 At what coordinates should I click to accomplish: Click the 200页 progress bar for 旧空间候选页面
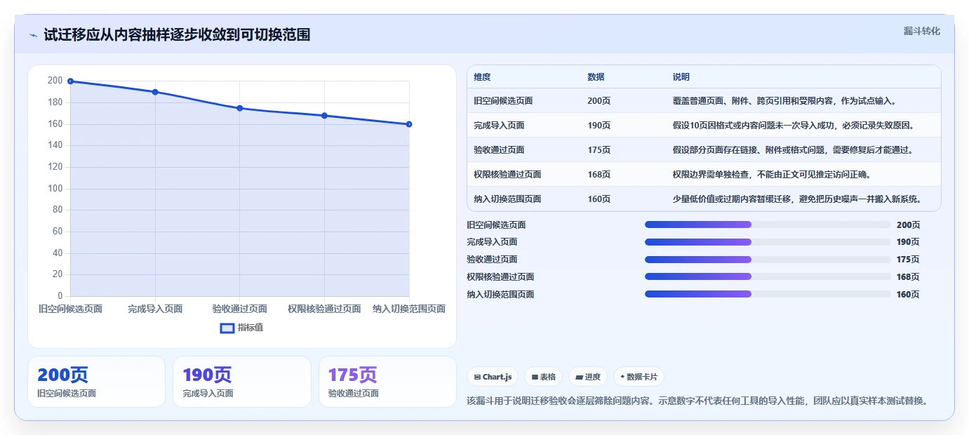click(768, 225)
